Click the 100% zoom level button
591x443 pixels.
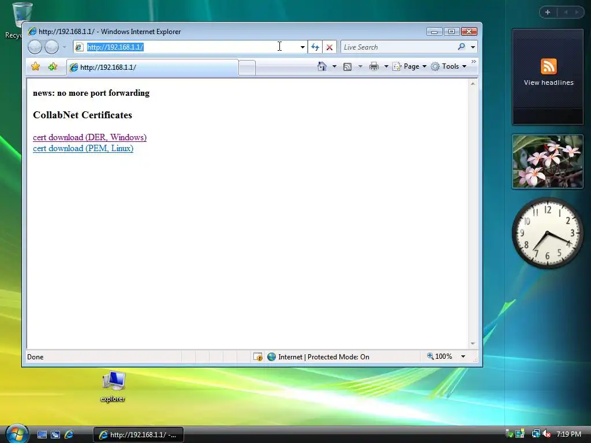(439, 356)
